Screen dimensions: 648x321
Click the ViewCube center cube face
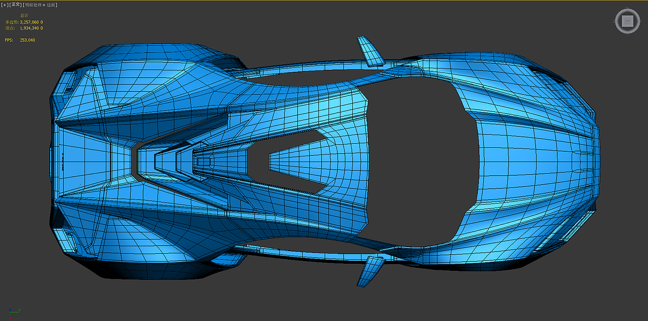[627, 21]
